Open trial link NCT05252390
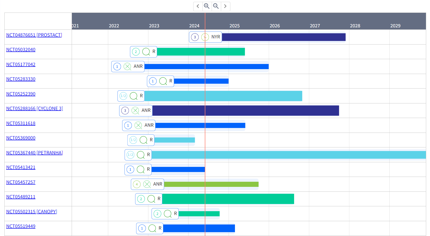Viewport: 430px width, 236px height. tap(21, 94)
